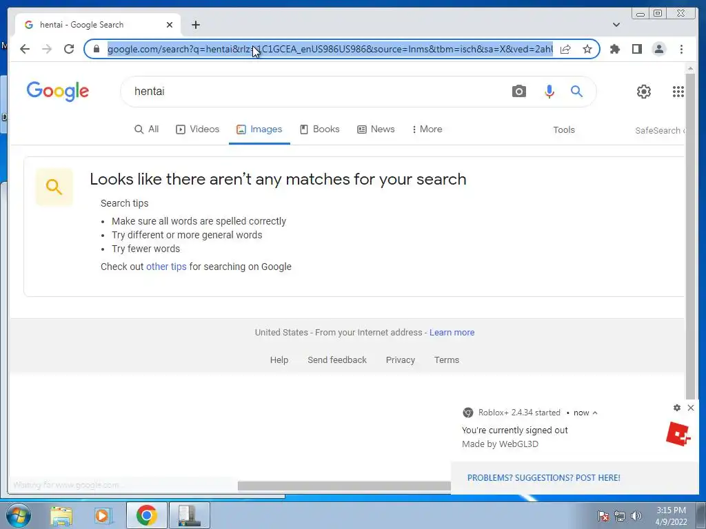Click Send feedback in the footer
The width and height of the screenshot is (706, 529).
point(336,360)
